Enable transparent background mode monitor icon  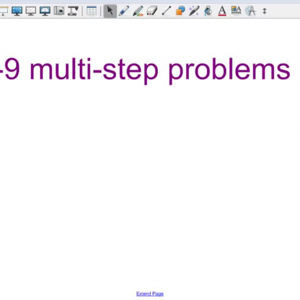point(31,11)
